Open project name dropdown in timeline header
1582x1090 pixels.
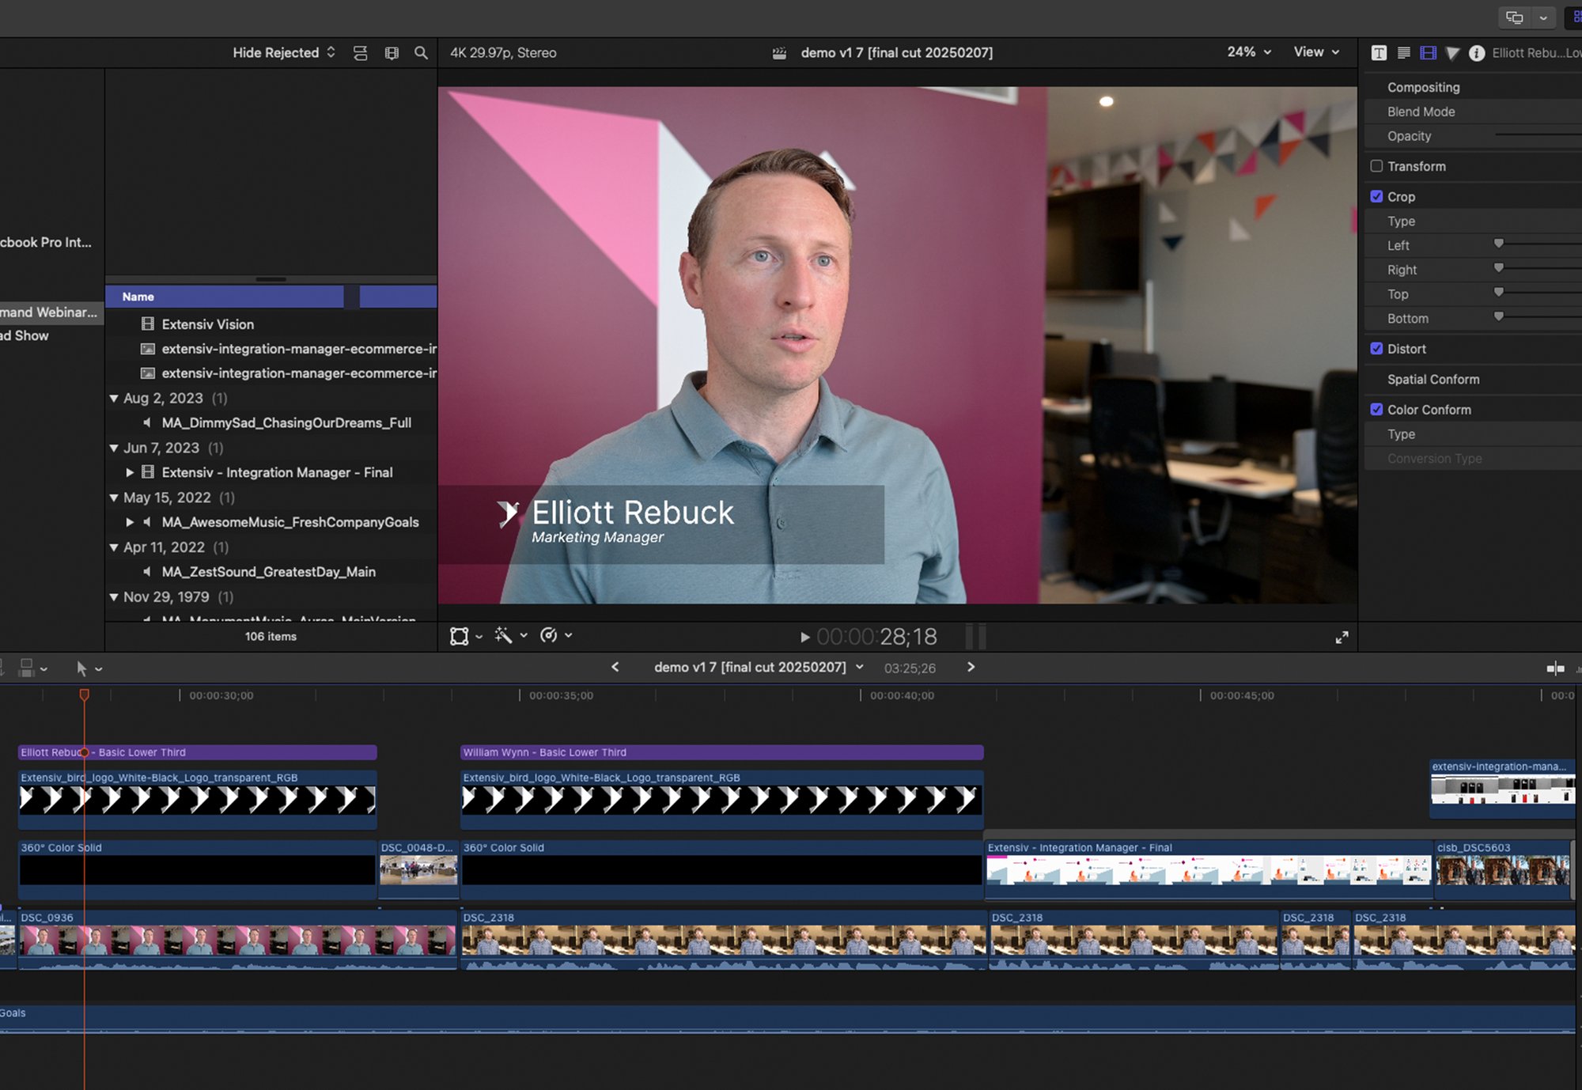pyautogui.click(x=859, y=668)
